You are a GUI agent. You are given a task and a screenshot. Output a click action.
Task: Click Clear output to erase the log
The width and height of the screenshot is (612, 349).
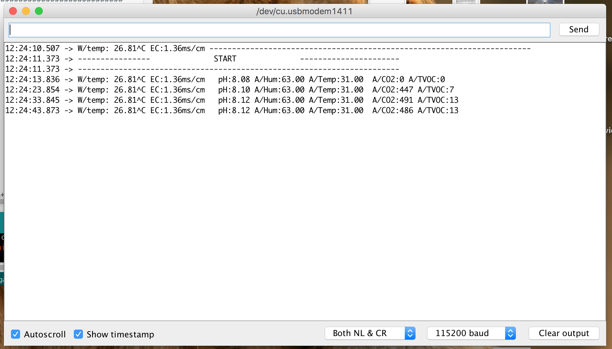[x=564, y=333]
